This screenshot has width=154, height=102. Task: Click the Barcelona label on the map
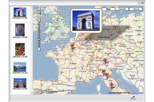[72, 90]
